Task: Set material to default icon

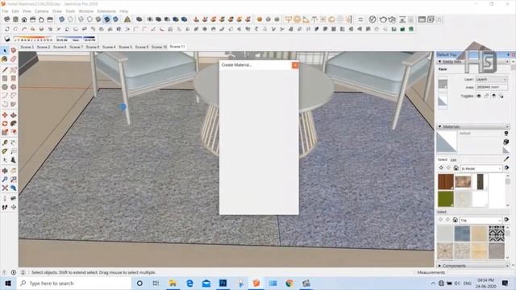Action: coord(506,150)
